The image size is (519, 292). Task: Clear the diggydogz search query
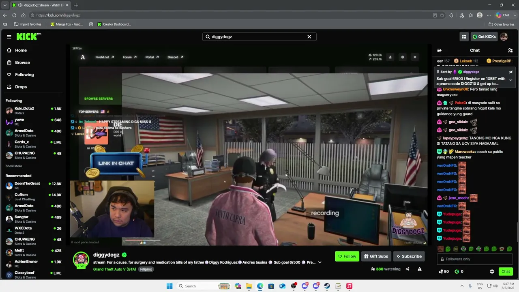pos(309,36)
